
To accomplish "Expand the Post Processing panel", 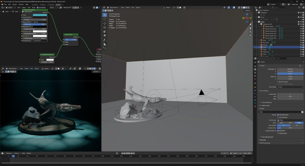I will [264, 143].
